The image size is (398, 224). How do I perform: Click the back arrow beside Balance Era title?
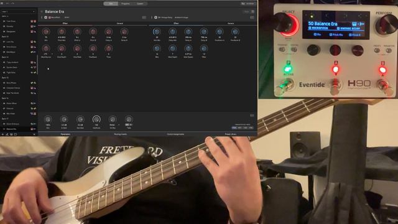point(42,12)
